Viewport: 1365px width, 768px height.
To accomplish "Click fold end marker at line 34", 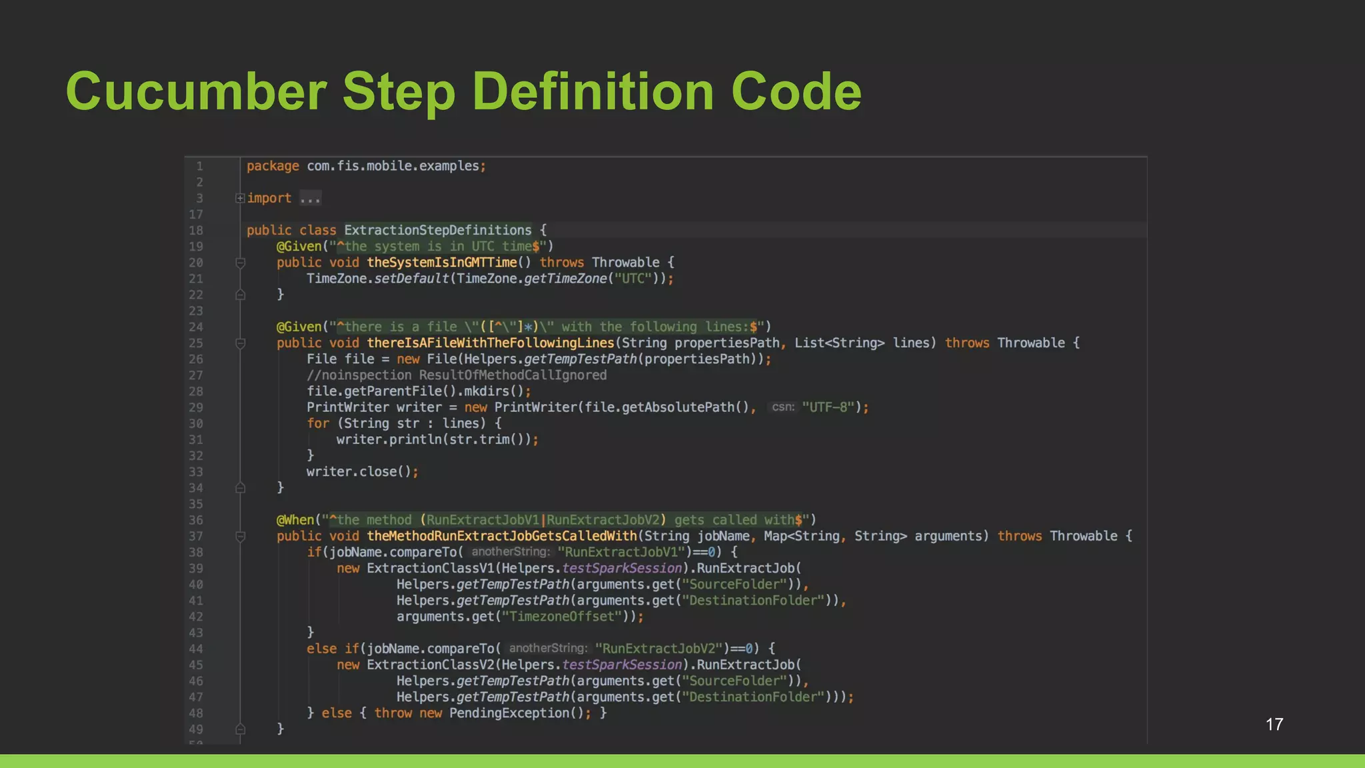I will click(x=241, y=488).
